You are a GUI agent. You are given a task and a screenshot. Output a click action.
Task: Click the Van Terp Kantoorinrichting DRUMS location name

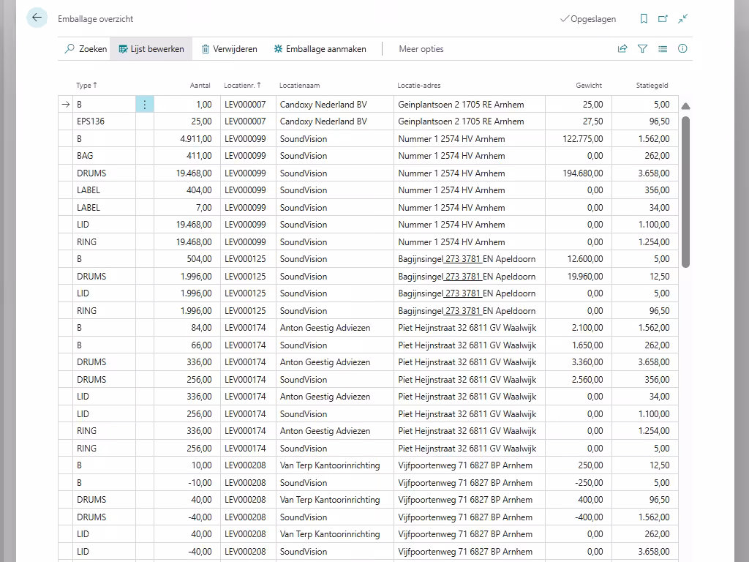coord(330,500)
